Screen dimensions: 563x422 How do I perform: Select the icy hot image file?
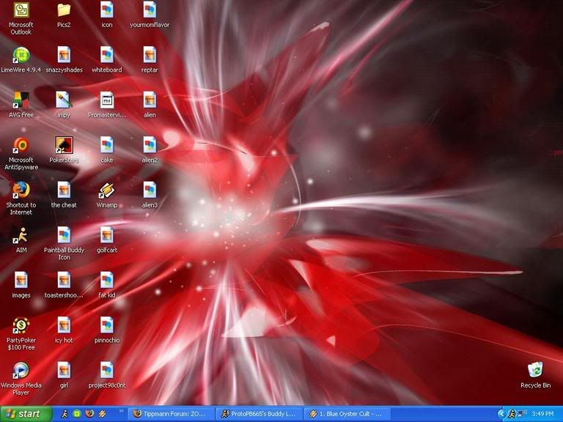[64, 325]
